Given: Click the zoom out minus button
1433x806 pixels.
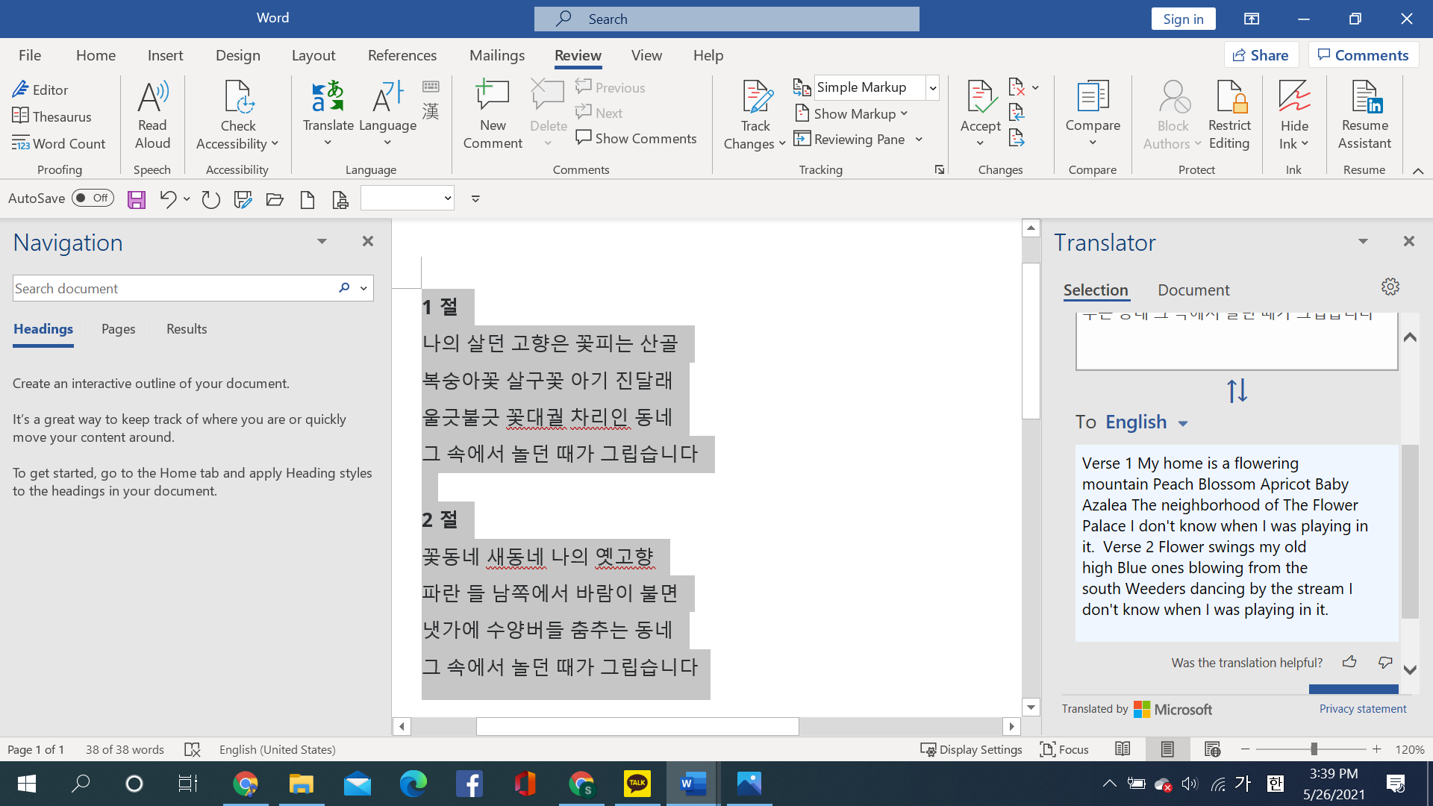Looking at the screenshot, I should click(1245, 749).
